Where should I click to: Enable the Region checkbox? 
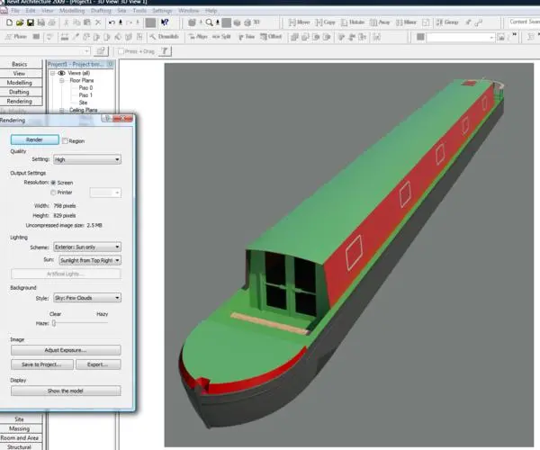65,140
